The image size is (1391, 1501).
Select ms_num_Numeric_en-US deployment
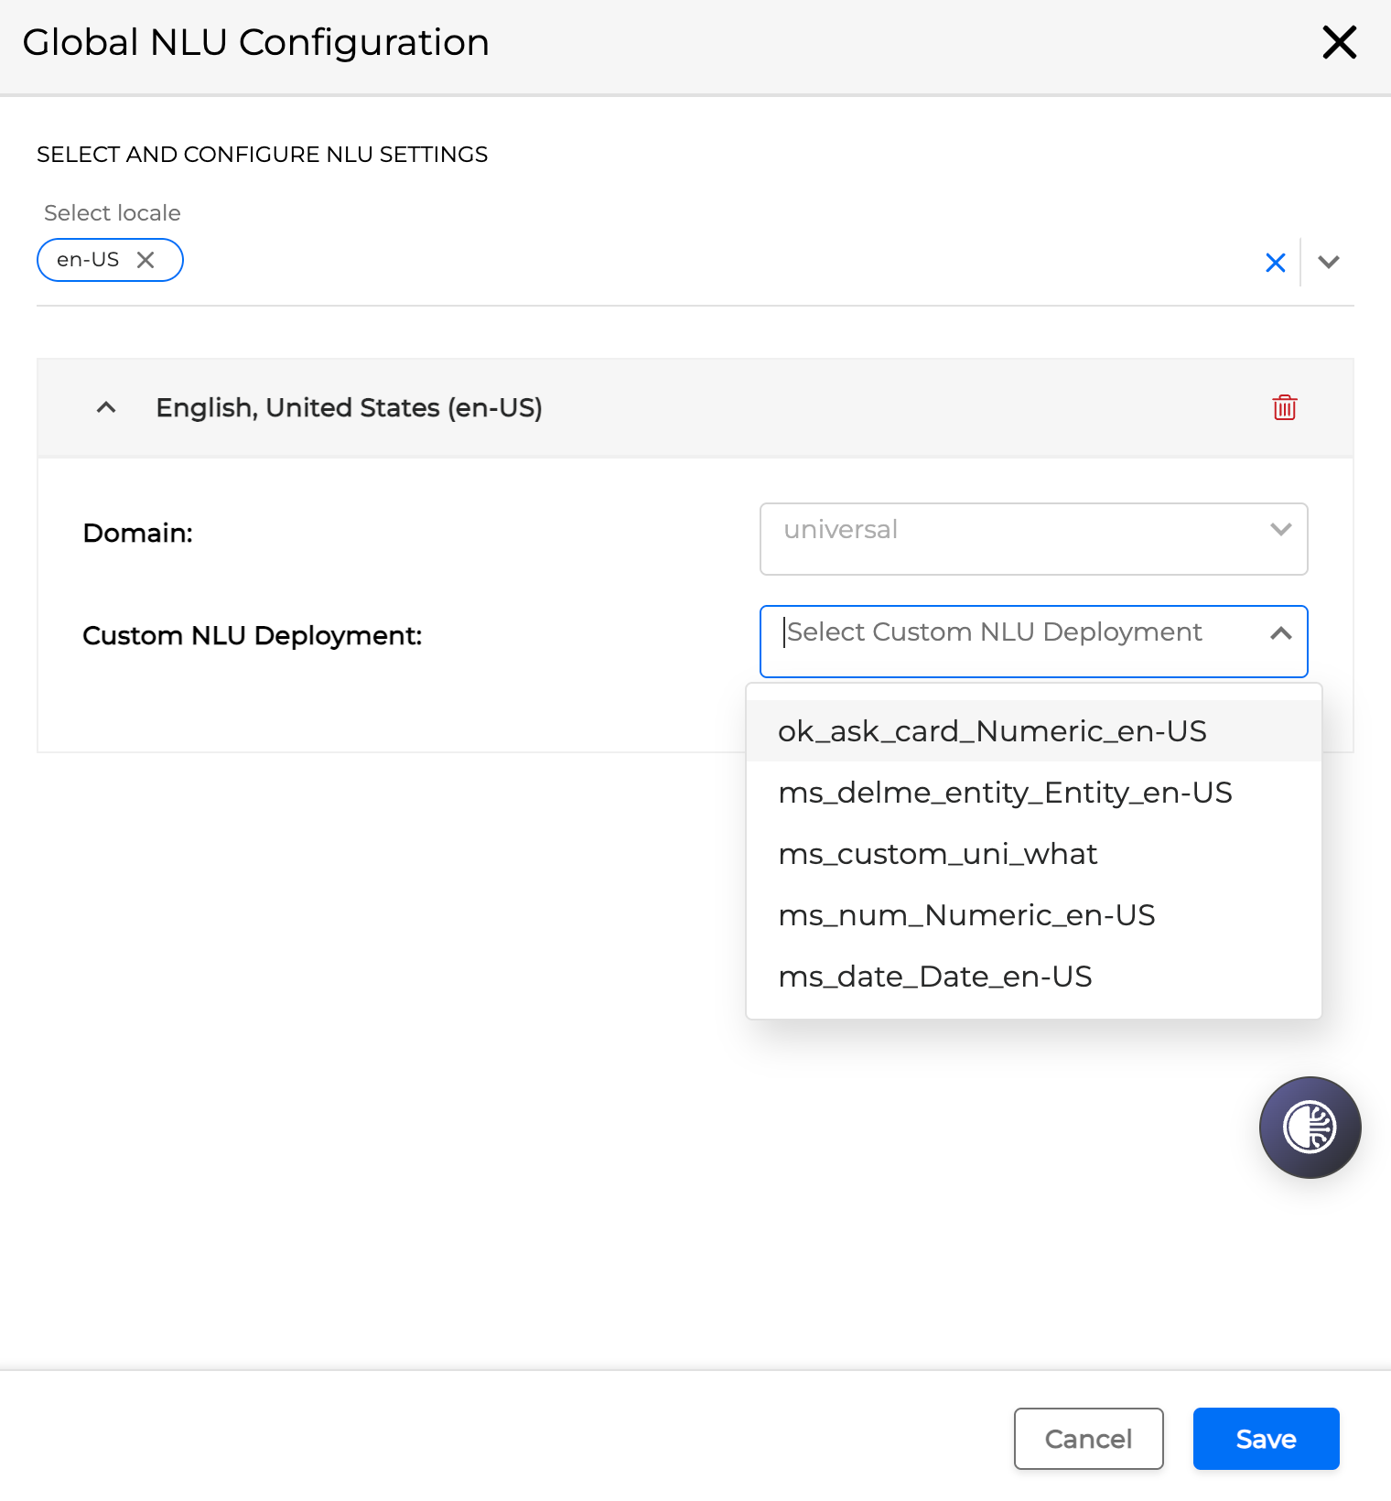click(1033, 915)
